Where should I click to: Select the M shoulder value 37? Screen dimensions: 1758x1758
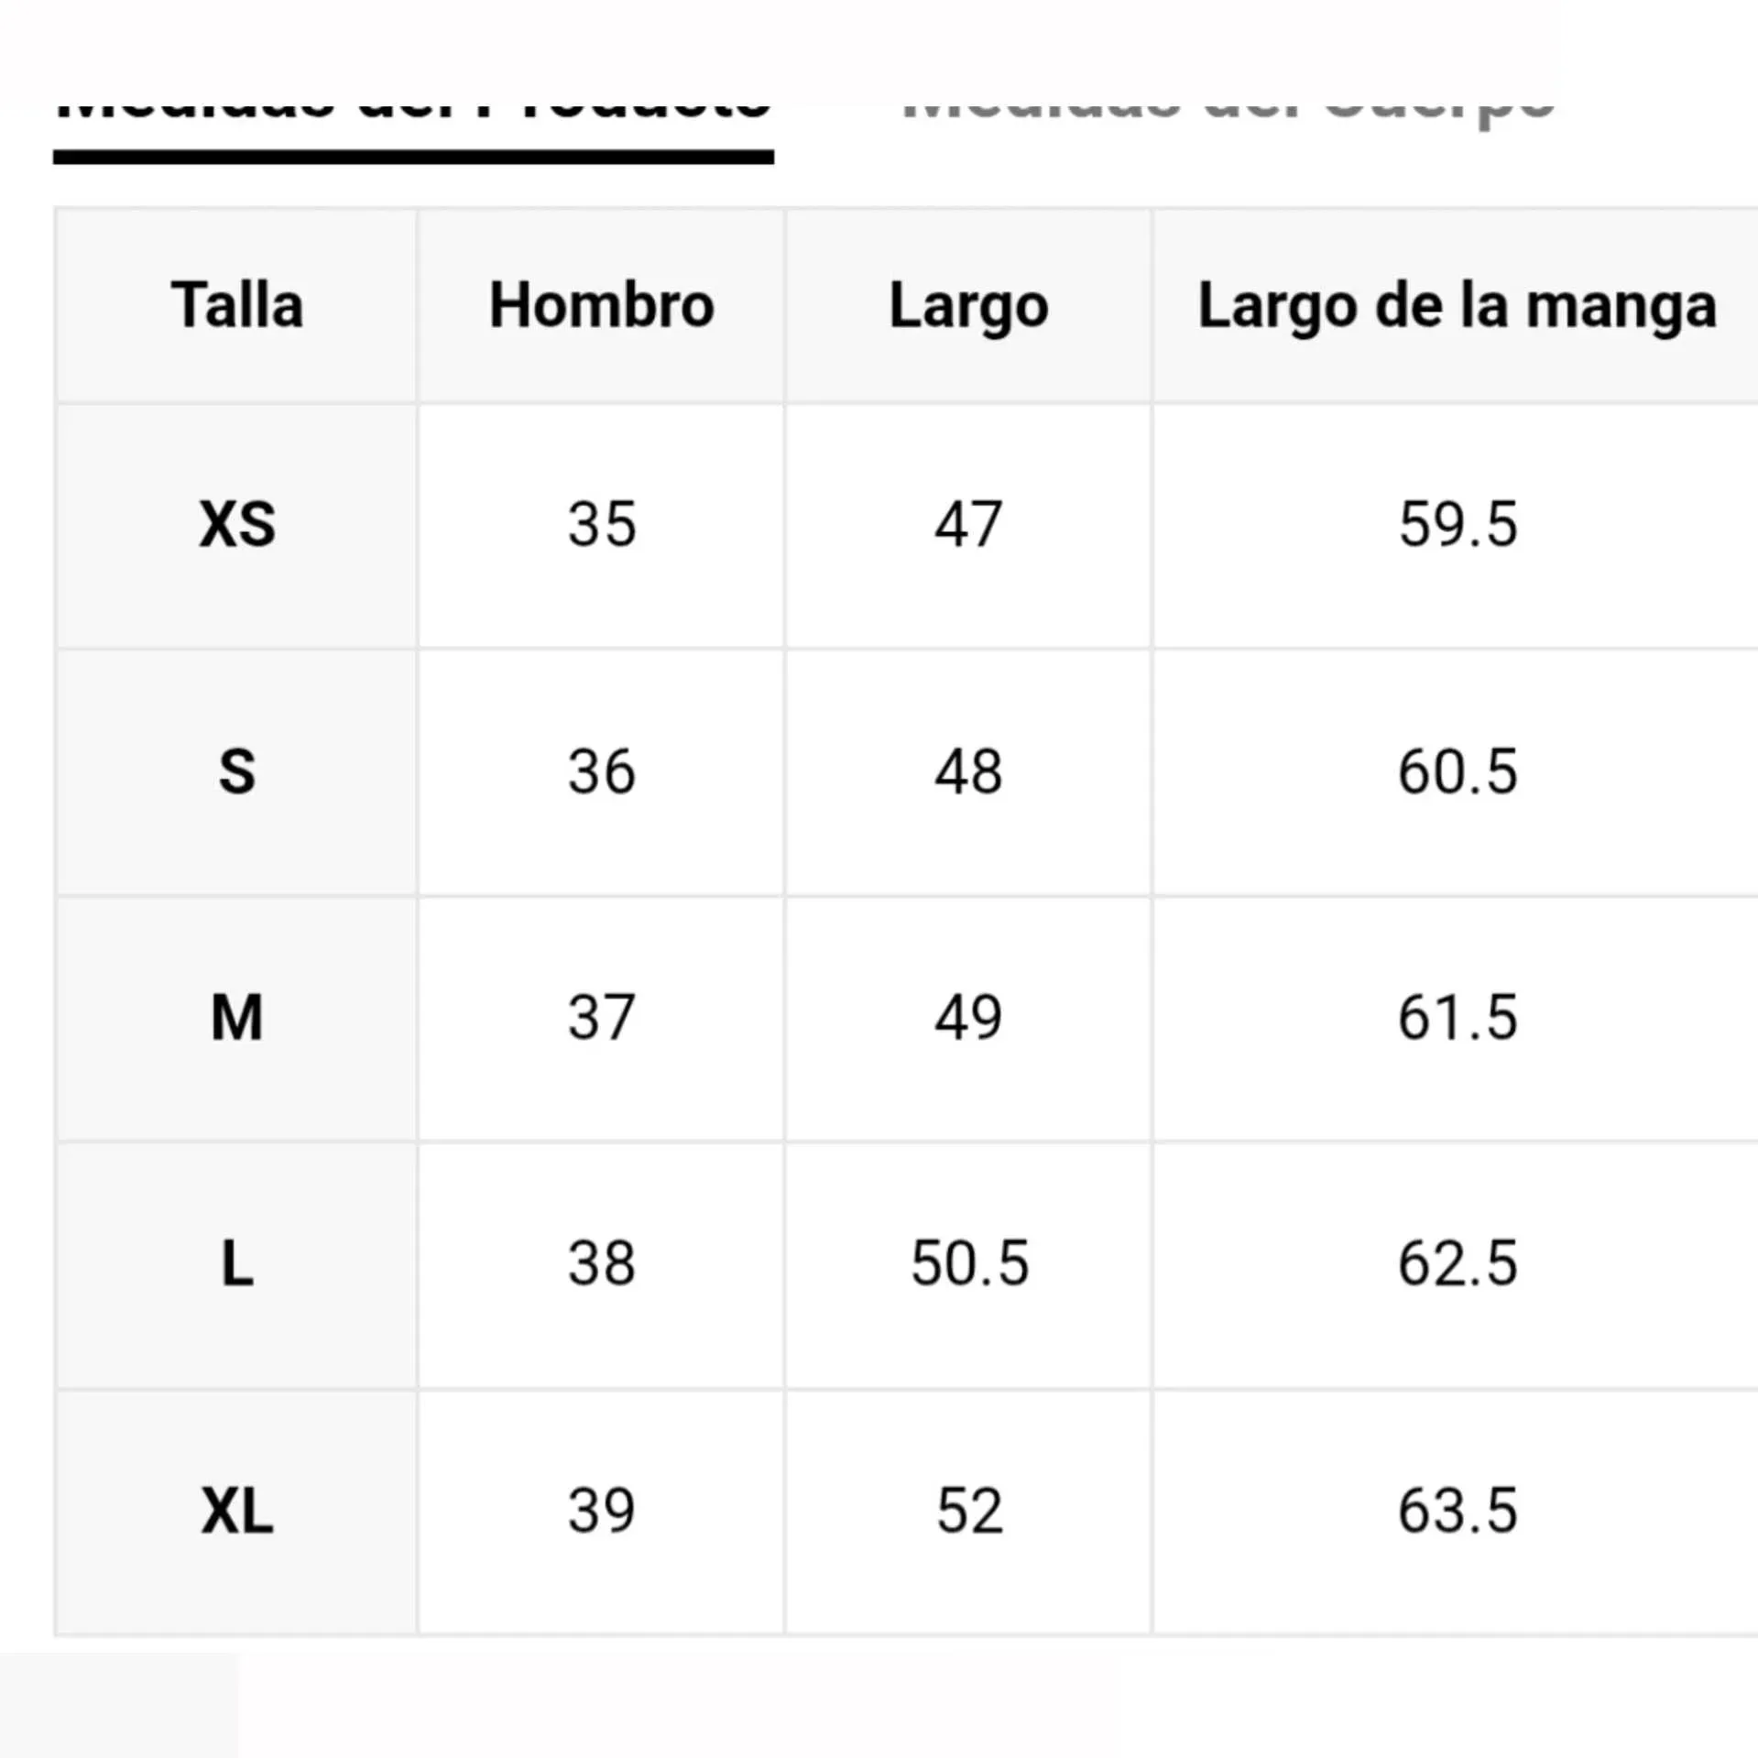601,1018
